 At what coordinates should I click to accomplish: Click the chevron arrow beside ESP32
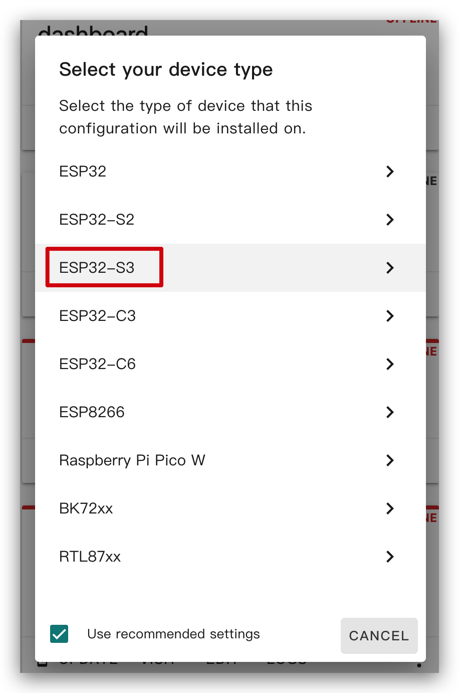[390, 171]
